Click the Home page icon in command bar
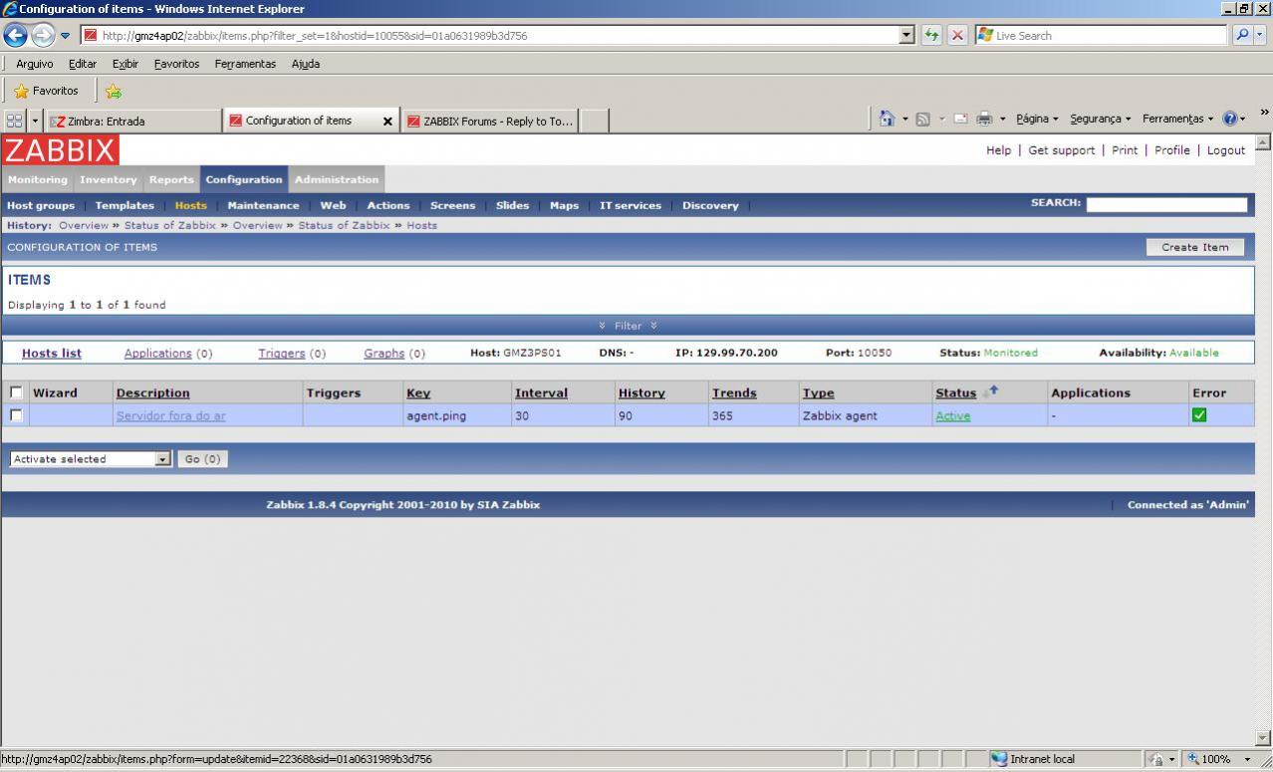The height and width of the screenshot is (772, 1273). coord(888,119)
